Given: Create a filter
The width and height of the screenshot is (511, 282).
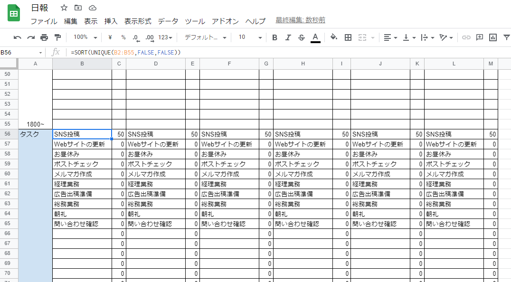Looking at the screenshot, I should pos(507,37).
